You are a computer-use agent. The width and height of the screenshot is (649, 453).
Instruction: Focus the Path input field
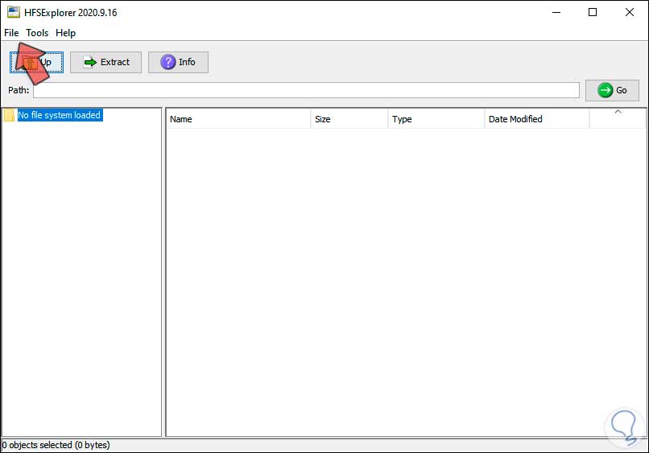tap(306, 90)
